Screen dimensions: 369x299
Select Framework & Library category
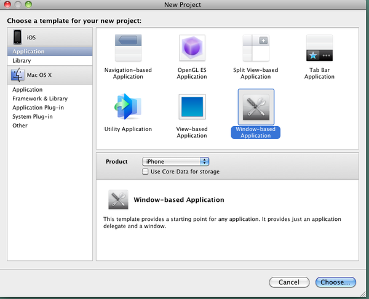(x=50, y=98)
